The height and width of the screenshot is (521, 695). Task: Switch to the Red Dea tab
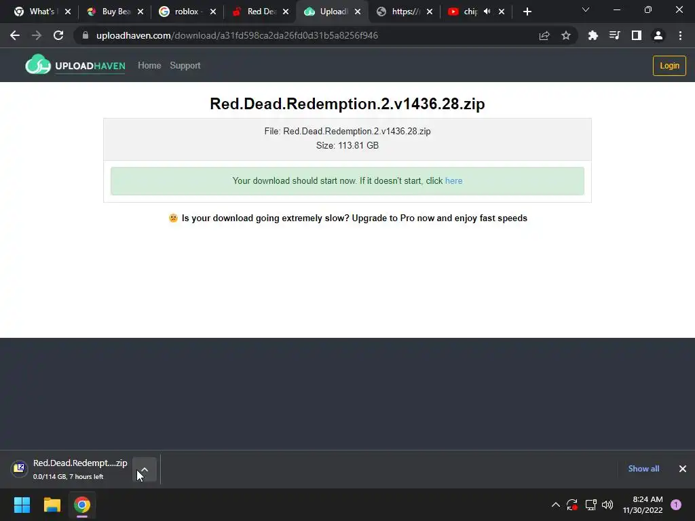point(255,12)
